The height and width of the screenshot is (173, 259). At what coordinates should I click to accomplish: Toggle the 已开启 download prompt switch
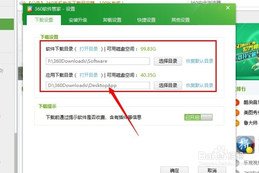pos(198,117)
